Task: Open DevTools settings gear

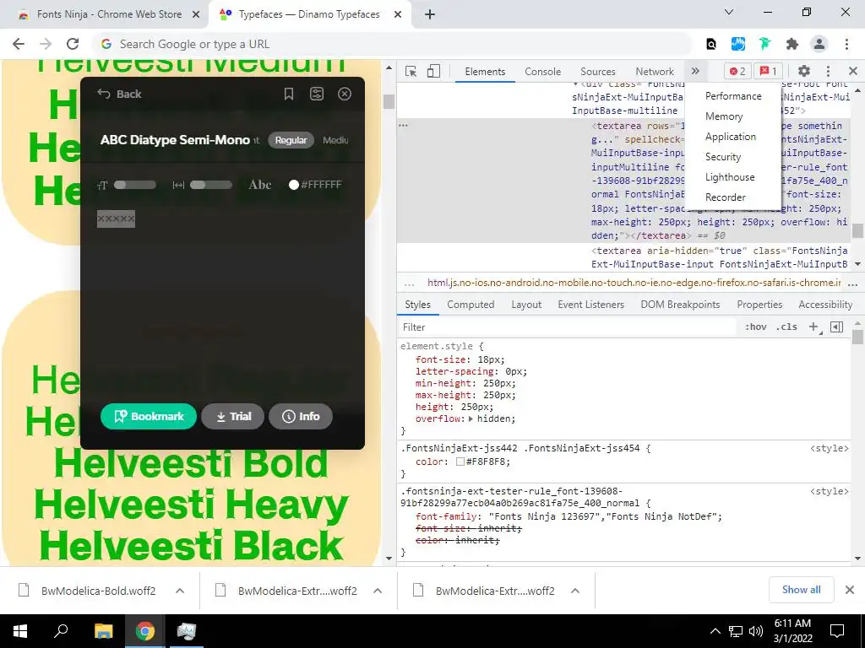Action: (804, 71)
